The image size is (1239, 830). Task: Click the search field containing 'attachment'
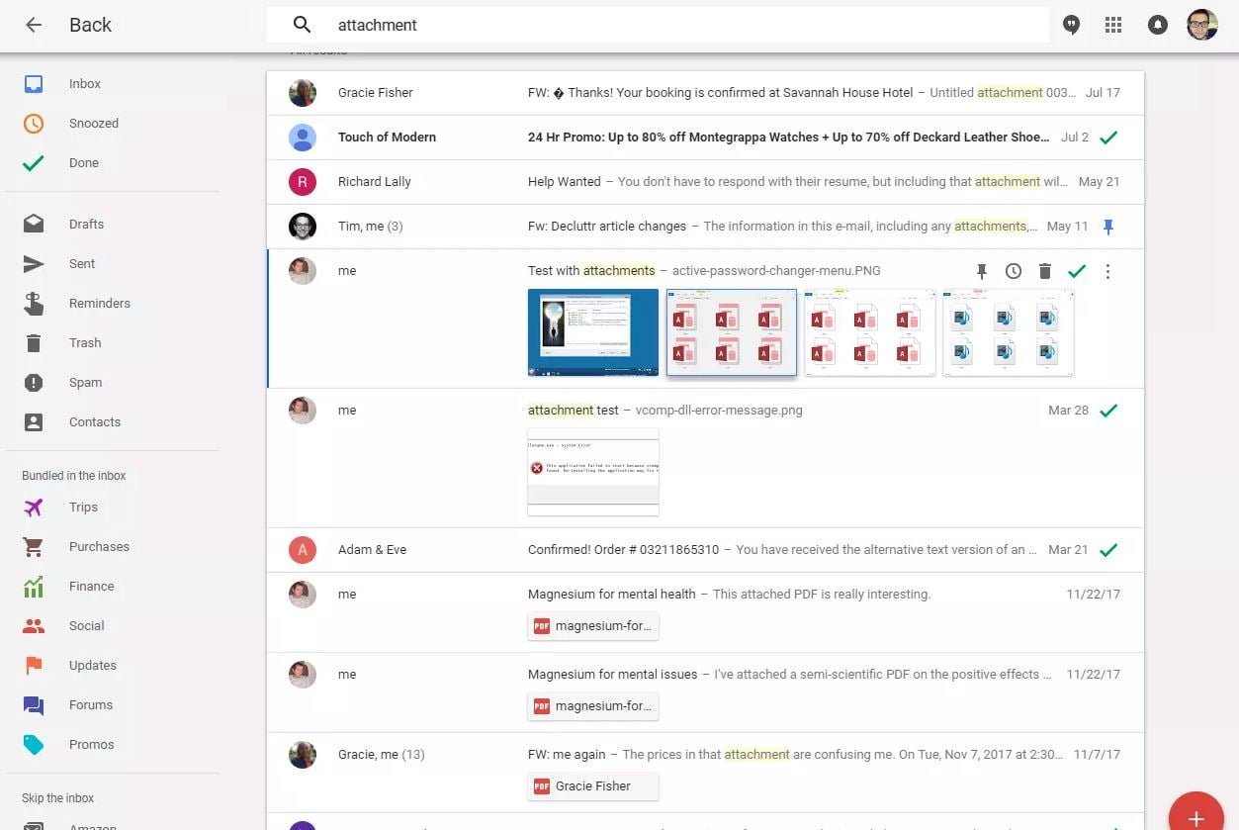pyautogui.click(x=682, y=26)
